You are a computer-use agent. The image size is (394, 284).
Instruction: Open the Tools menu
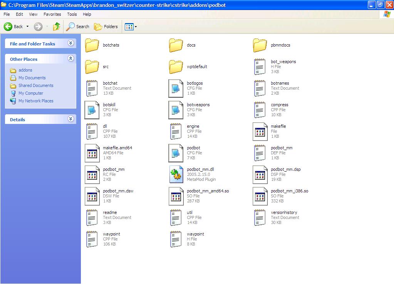coord(72,14)
